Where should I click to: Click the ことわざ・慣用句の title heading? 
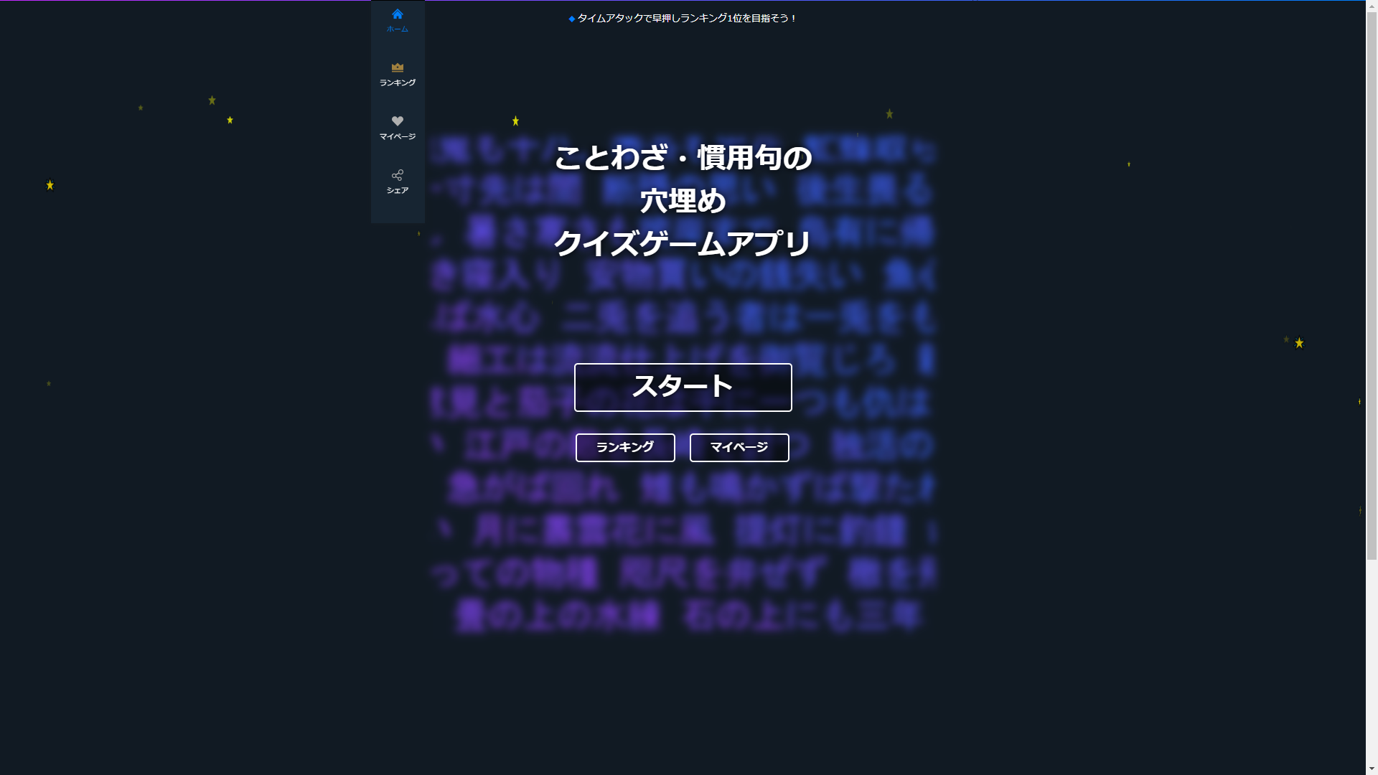coord(683,158)
